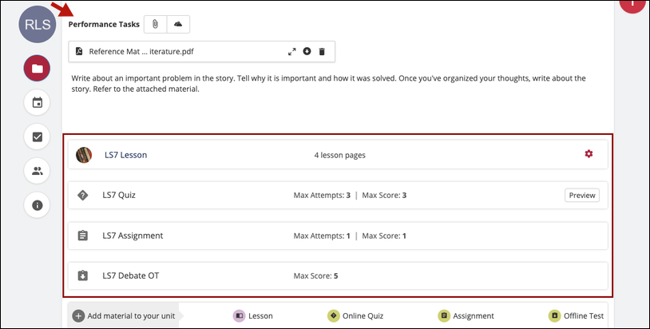
Task: Click the paperclip attach button
Action: coord(155,25)
